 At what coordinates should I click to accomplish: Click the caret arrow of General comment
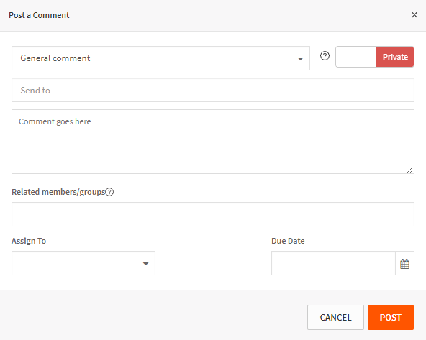[x=300, y=59]
